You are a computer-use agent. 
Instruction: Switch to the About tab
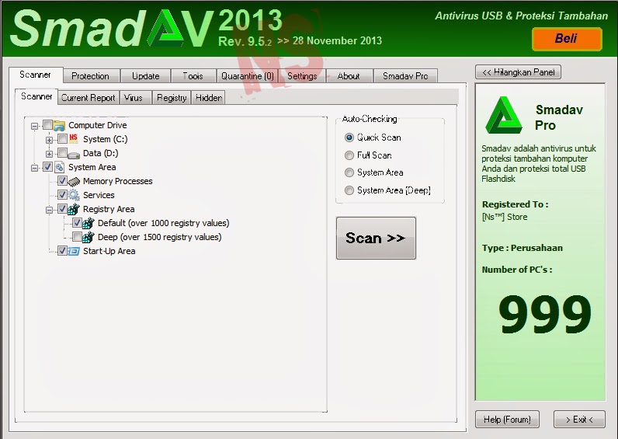point(349,76)
